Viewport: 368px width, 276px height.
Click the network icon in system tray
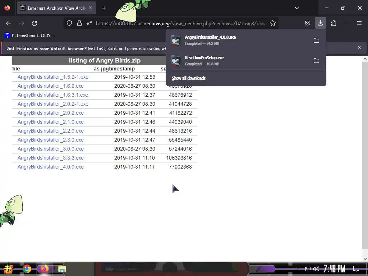pyautogui.click(x=308, y=269)
